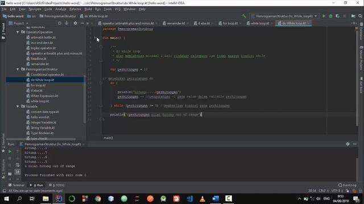Open VLC from the taskbar
The height and width of the screenshot is (204, 364).
pyautogui.click(x=202, y=199)
